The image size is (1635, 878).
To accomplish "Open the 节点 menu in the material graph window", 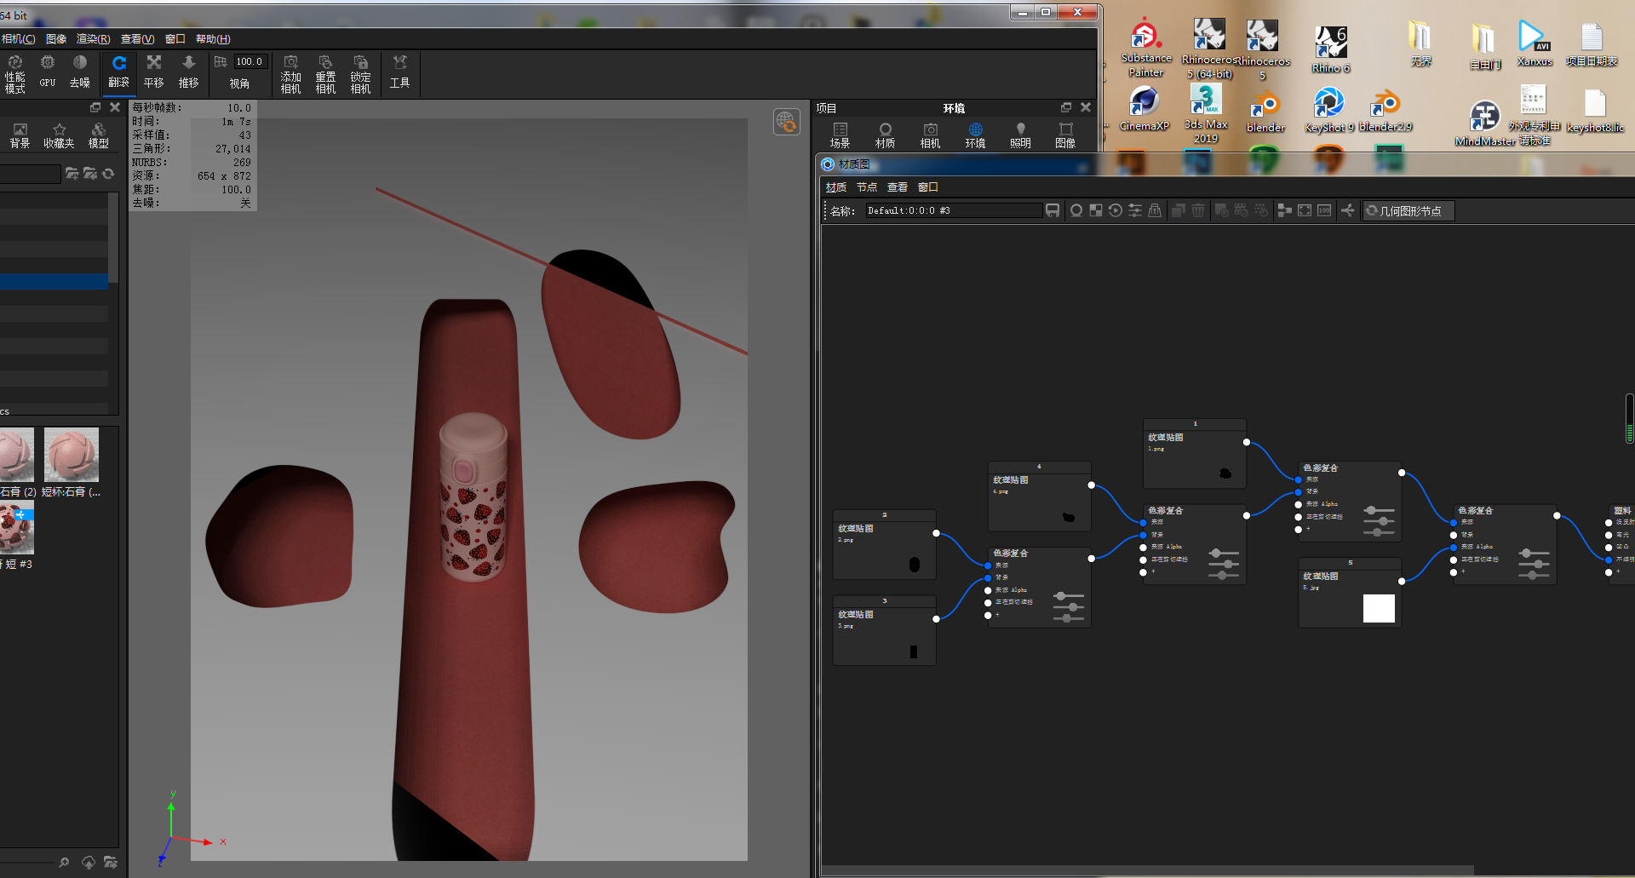I will point(867,187).
